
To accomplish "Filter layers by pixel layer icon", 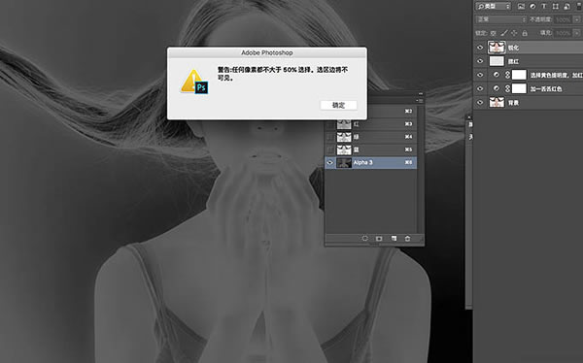I will click(521, 7).
